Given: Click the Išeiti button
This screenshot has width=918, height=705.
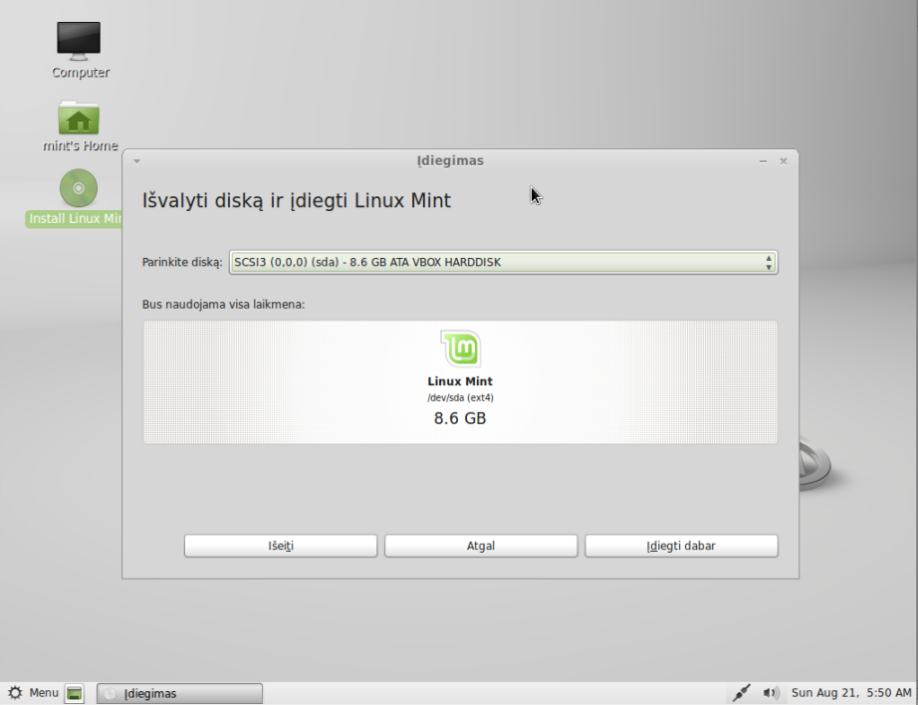Looking at the screenshot, I should click(281, 546).
